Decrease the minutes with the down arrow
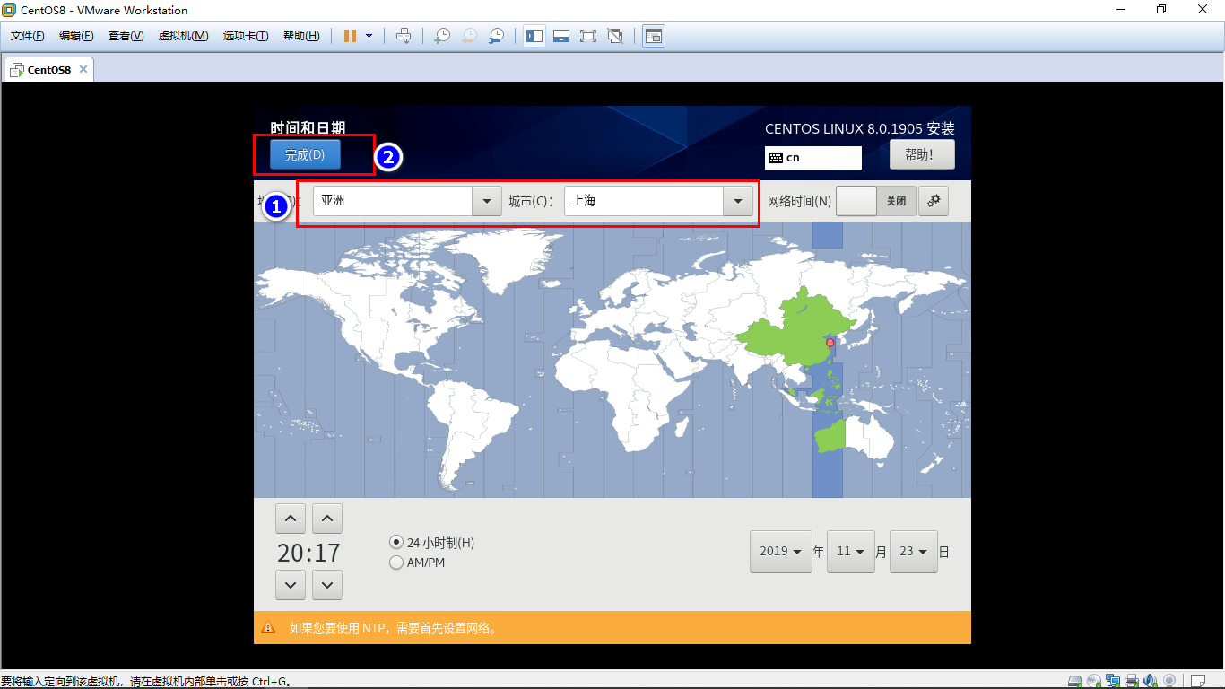1225x689 pixels. point(327,586)
